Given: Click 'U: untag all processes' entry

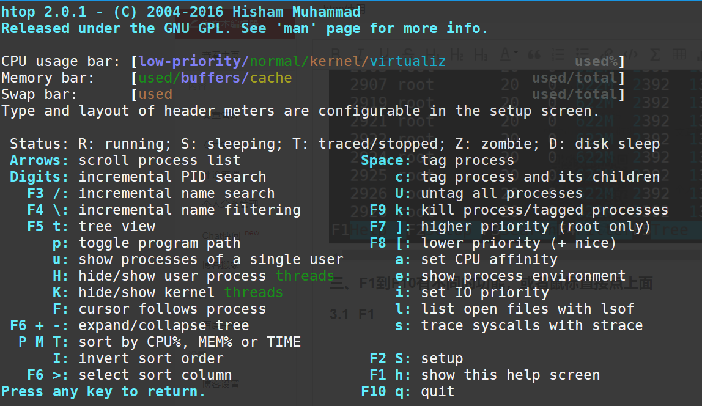Looking at the screenshot, I should [x=489, y=194].
